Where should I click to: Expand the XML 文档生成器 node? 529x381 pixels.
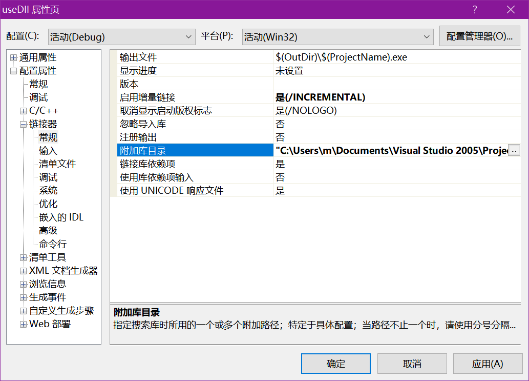[23, 271]
